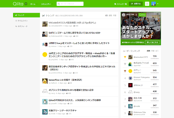Image resolution: width=174 pixels, height=118 pixels.
Task: Open author hidemasa2439 under ビンゴゲーム article
Action: [x=57, y=36]
